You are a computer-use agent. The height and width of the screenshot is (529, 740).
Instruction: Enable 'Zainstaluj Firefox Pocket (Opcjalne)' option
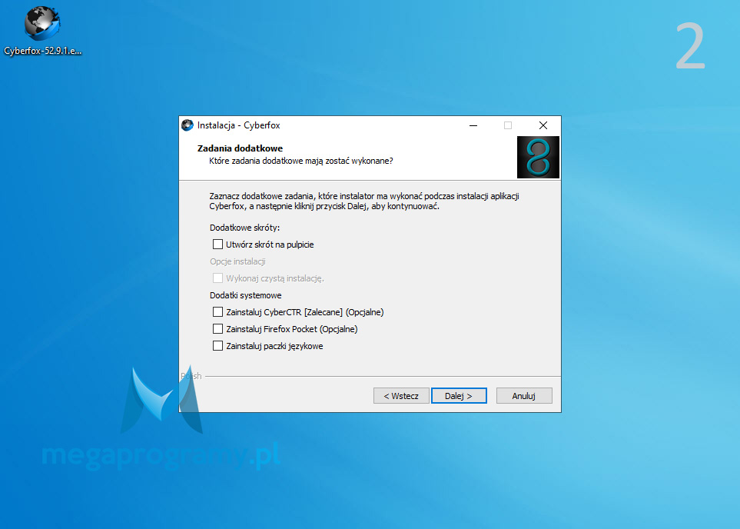[x=217, y=329]
